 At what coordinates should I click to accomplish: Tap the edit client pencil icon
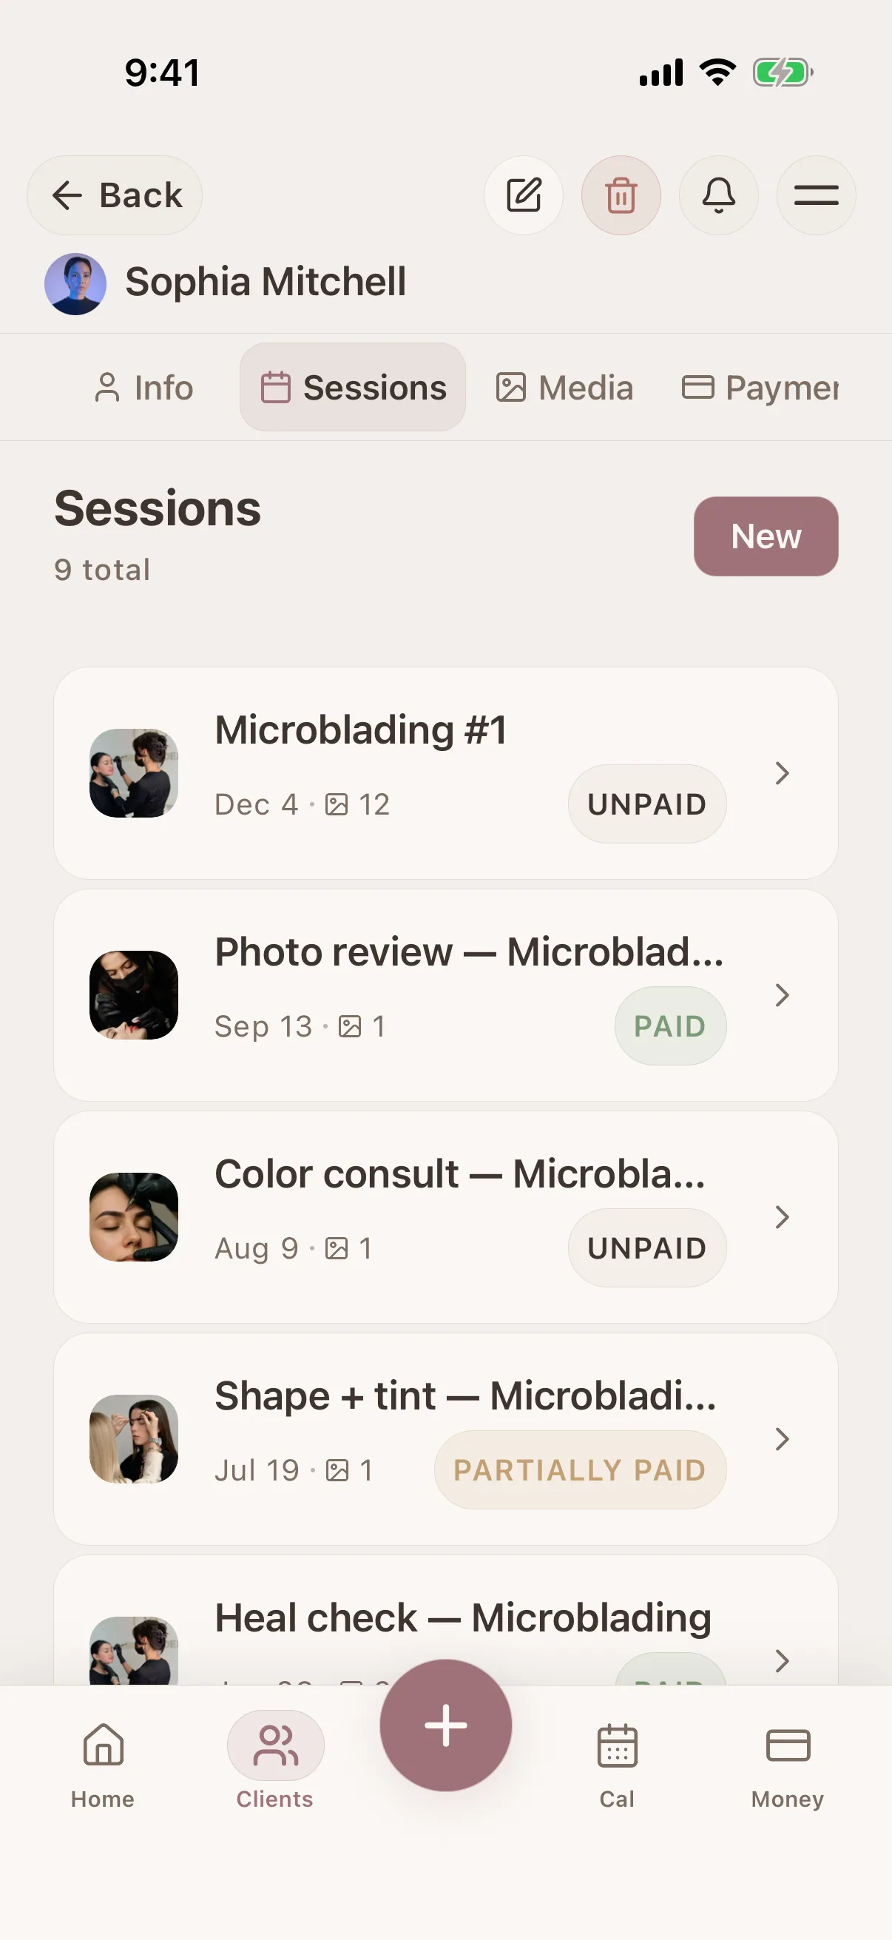click(523, 195)
